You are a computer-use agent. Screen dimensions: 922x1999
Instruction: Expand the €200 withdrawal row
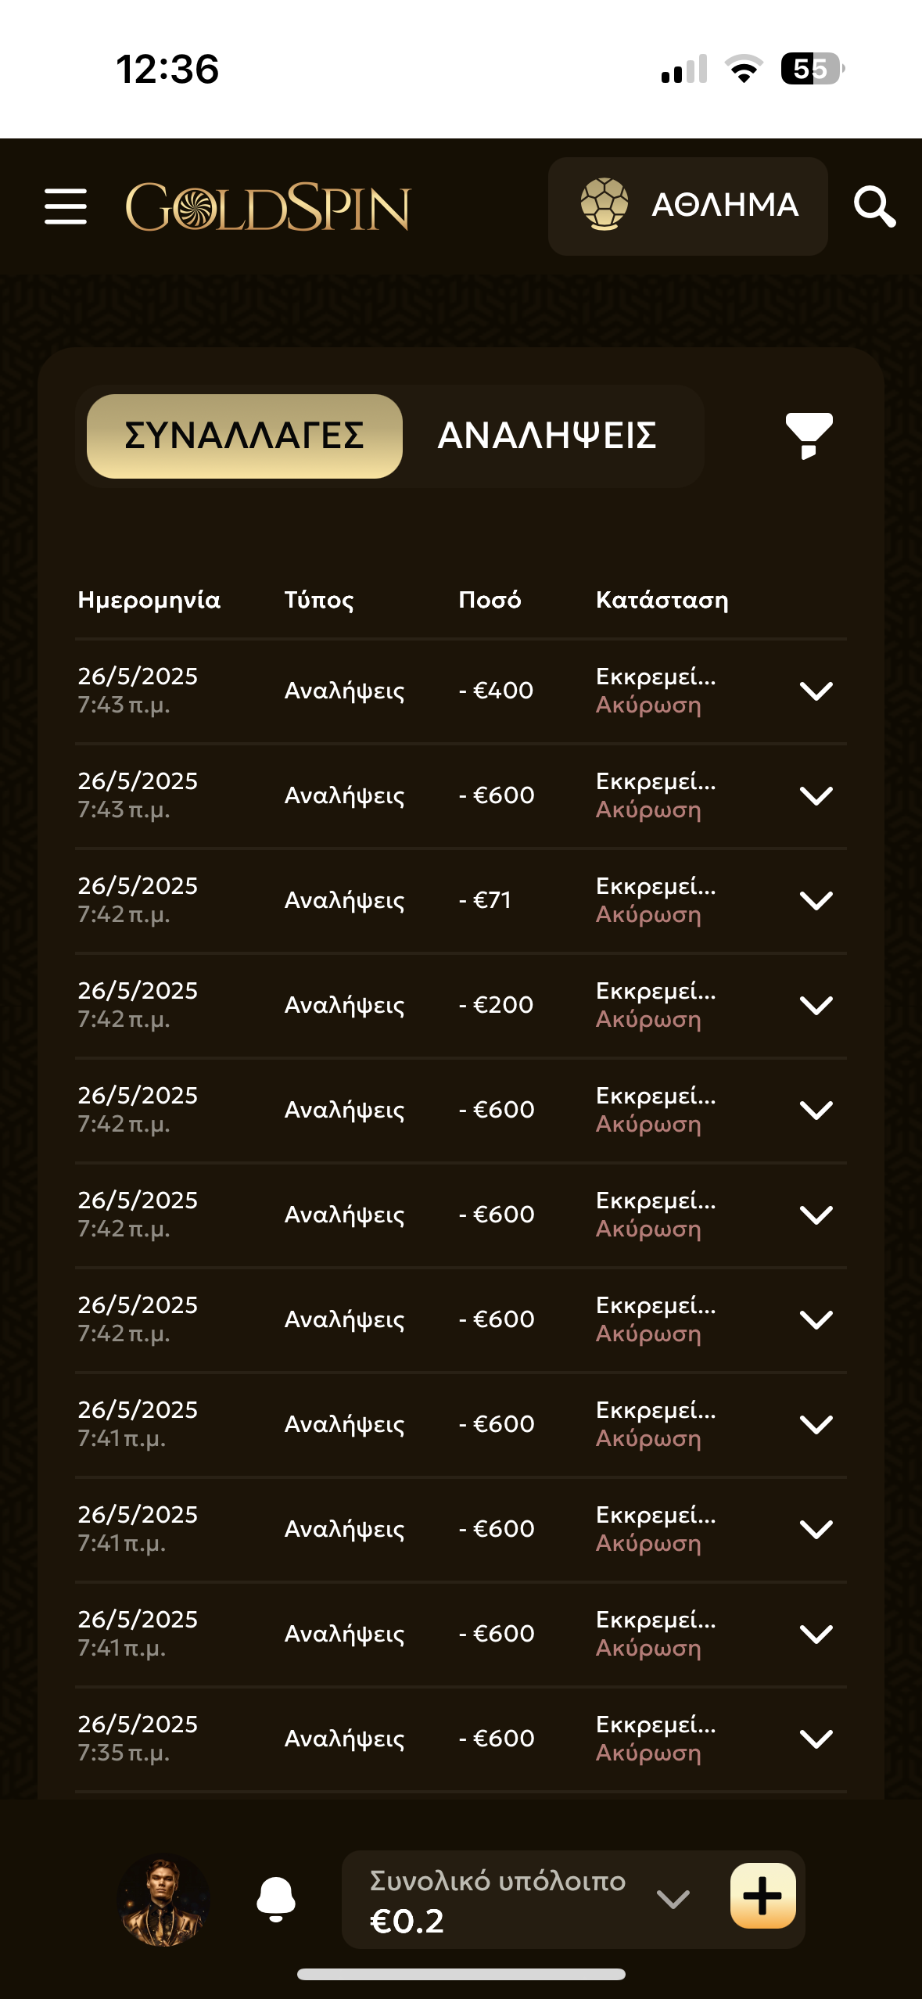816,1005
